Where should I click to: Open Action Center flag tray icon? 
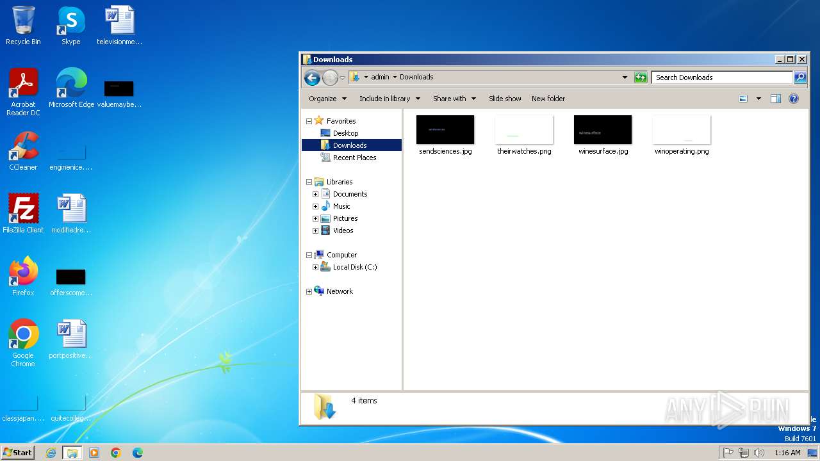pos(728,453)
